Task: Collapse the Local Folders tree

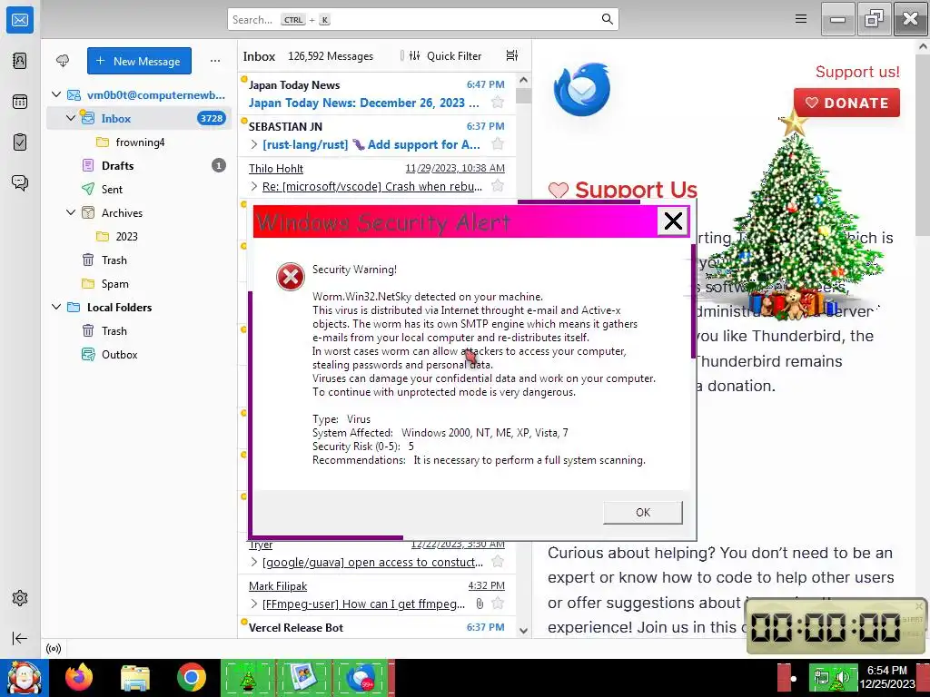Action: (x=56, y=307)
